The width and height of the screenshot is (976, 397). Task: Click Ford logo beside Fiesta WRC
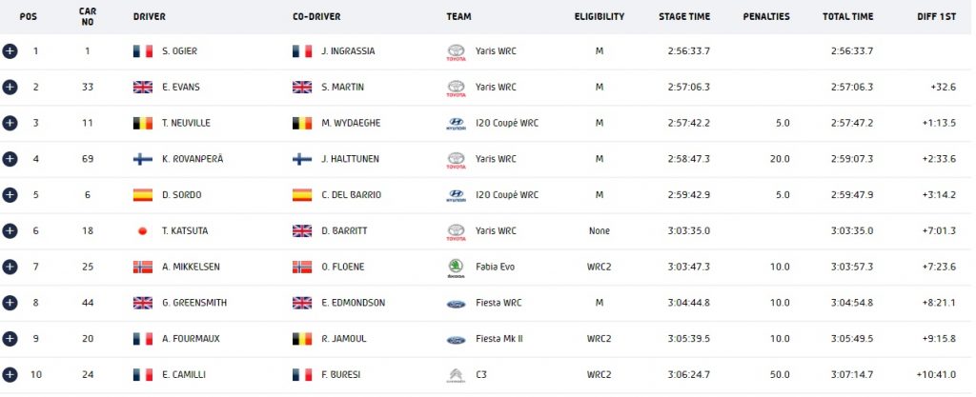pyautogui.click(x=457, y=304)
